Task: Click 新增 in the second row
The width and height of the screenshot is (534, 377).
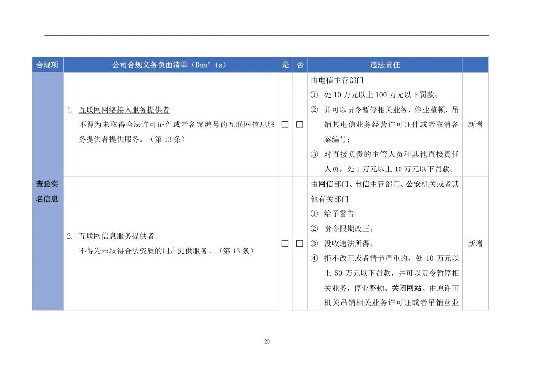Action: (475, 243)
